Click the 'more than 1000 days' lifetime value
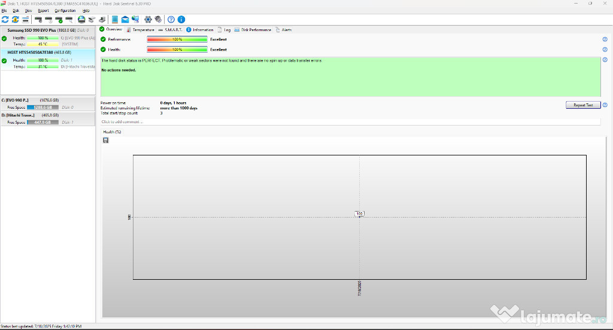Viewport: 613px width, 330px height. coord(178,108)
